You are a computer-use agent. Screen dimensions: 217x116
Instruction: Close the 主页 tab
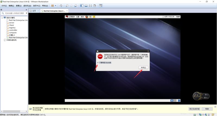pyautogui.click(x=38, y=11)
